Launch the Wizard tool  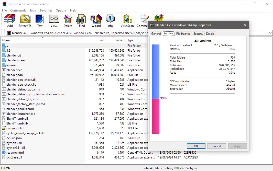point(96,21)
